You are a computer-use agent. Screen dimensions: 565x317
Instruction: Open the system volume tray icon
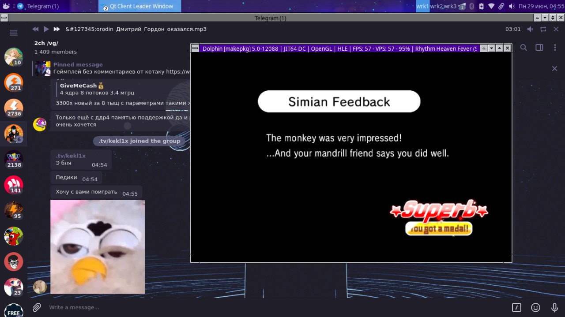point(512,6)
